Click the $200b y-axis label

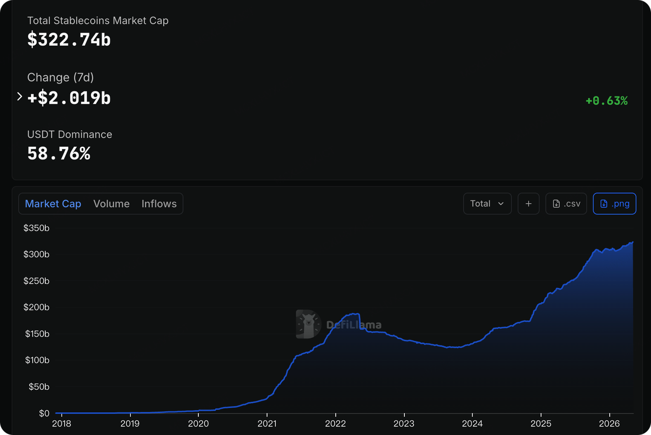point(37,307)
